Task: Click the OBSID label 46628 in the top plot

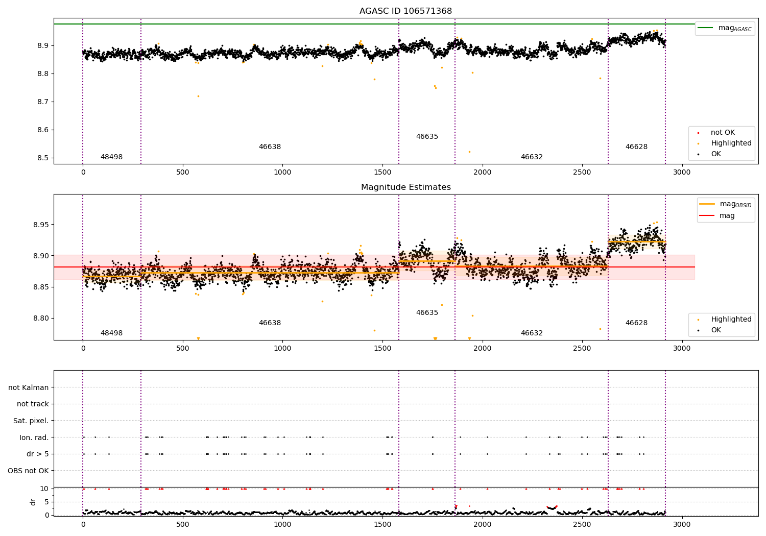Action: pyautogui.click(x=636, y=147)
